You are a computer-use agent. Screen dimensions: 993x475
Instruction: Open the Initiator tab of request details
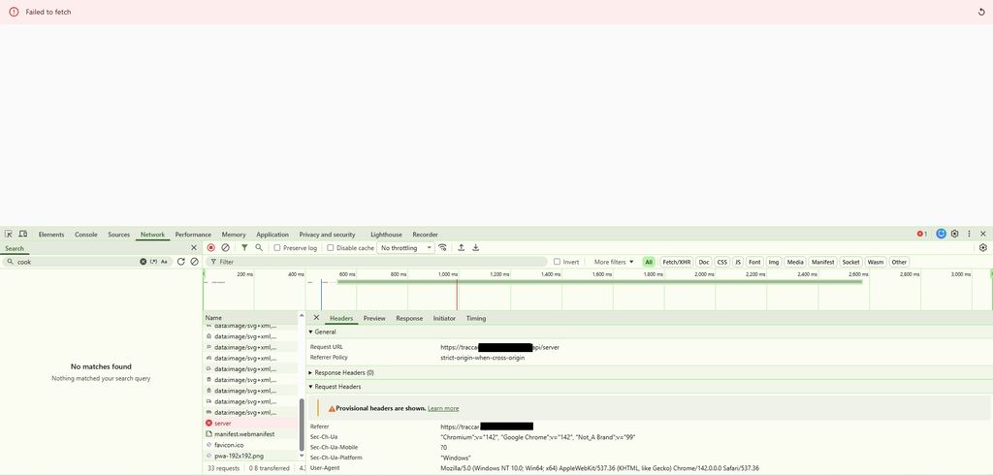[444, 318]
